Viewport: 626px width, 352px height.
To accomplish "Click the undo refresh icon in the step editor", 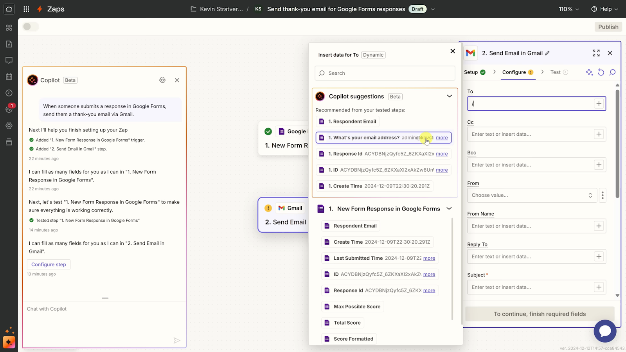I will (601, 72).
